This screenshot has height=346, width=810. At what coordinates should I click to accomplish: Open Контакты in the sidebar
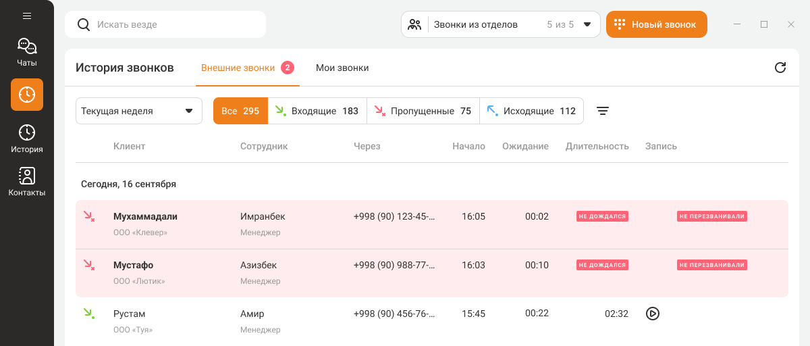coord(27,182)
